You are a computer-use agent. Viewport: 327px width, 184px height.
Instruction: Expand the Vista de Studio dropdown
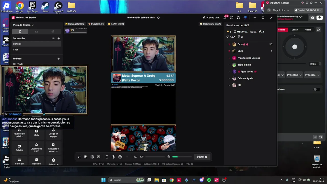pos(23,25)
